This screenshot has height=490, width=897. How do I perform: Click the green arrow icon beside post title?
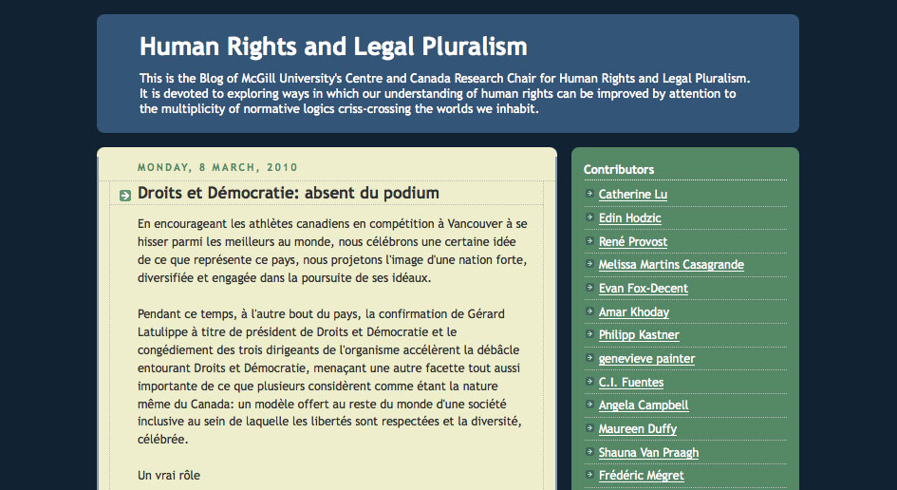point(125,196)
